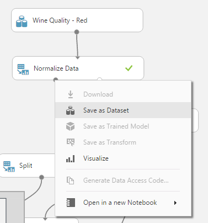Click the Split module icon
Viewport: 208px width, 223px height.
(x=9, y=166)
